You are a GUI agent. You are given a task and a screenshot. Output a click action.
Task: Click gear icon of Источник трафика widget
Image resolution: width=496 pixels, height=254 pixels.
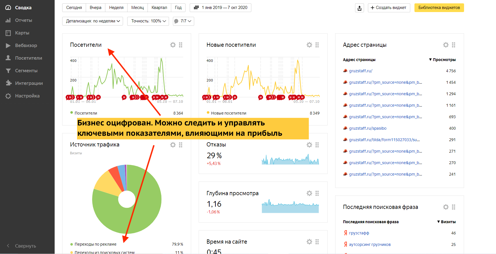click(x=173, y=145)
